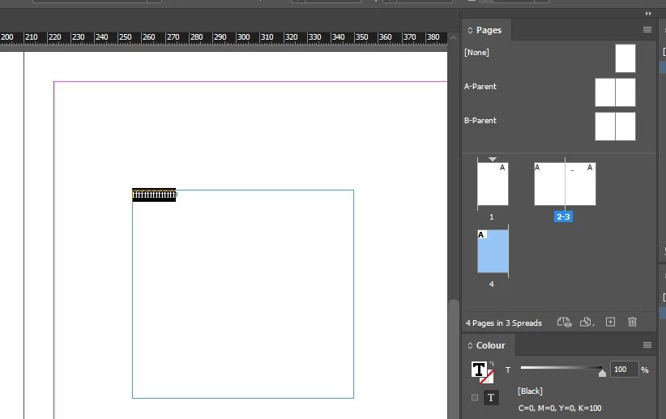Click the horizontal ruler at mark 300
666x419 pixels.
[243, 37]
